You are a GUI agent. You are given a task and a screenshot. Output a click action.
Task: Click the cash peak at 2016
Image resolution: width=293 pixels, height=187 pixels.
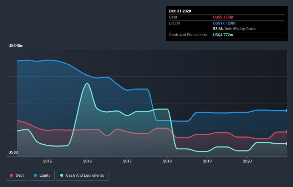tap(87, 83)
